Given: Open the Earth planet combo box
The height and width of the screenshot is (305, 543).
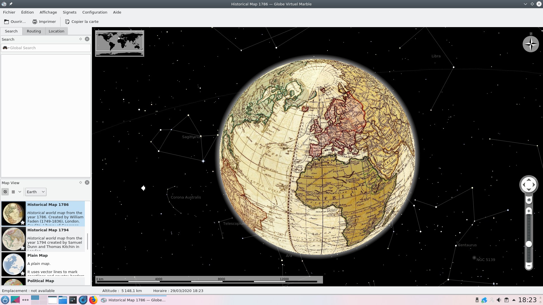Looking at the screenshot, I should point(36,192).
